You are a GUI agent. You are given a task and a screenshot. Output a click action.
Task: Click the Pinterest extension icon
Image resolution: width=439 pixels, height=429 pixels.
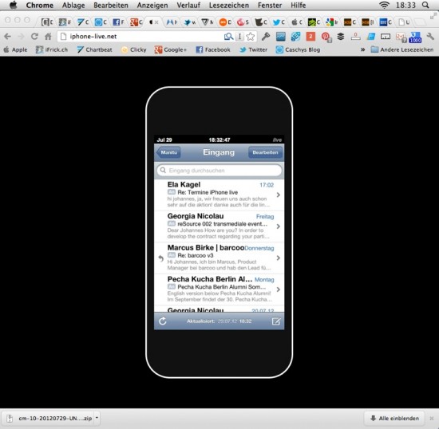tap(326, 37)
